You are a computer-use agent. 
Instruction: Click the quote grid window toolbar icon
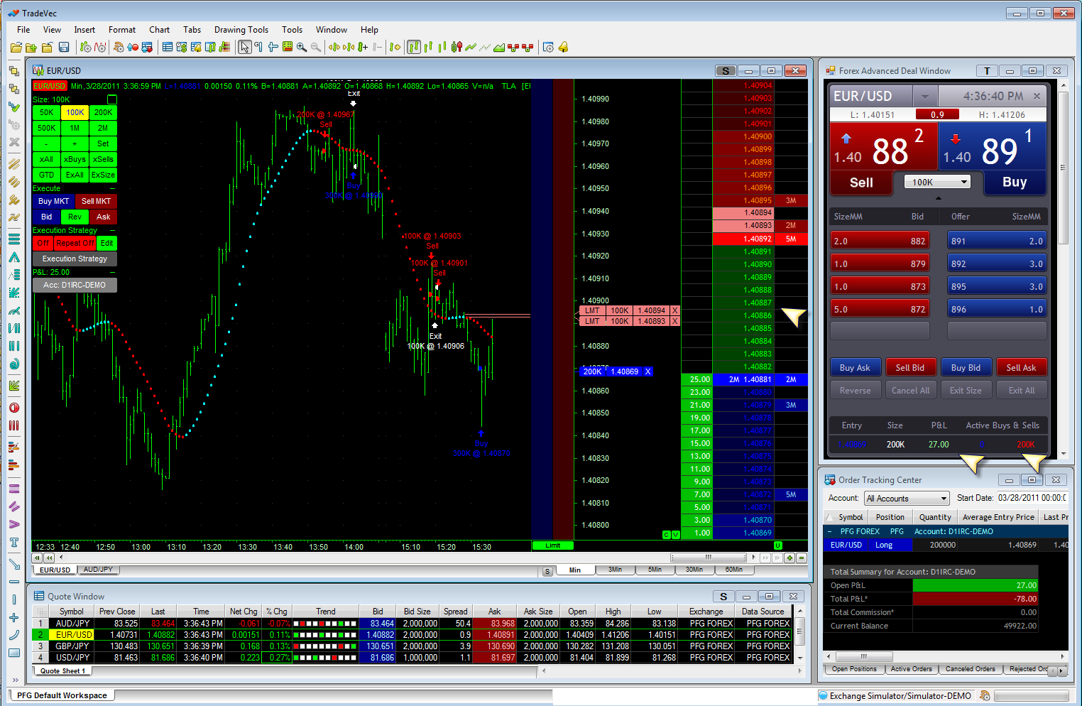(x=168, y=48)
